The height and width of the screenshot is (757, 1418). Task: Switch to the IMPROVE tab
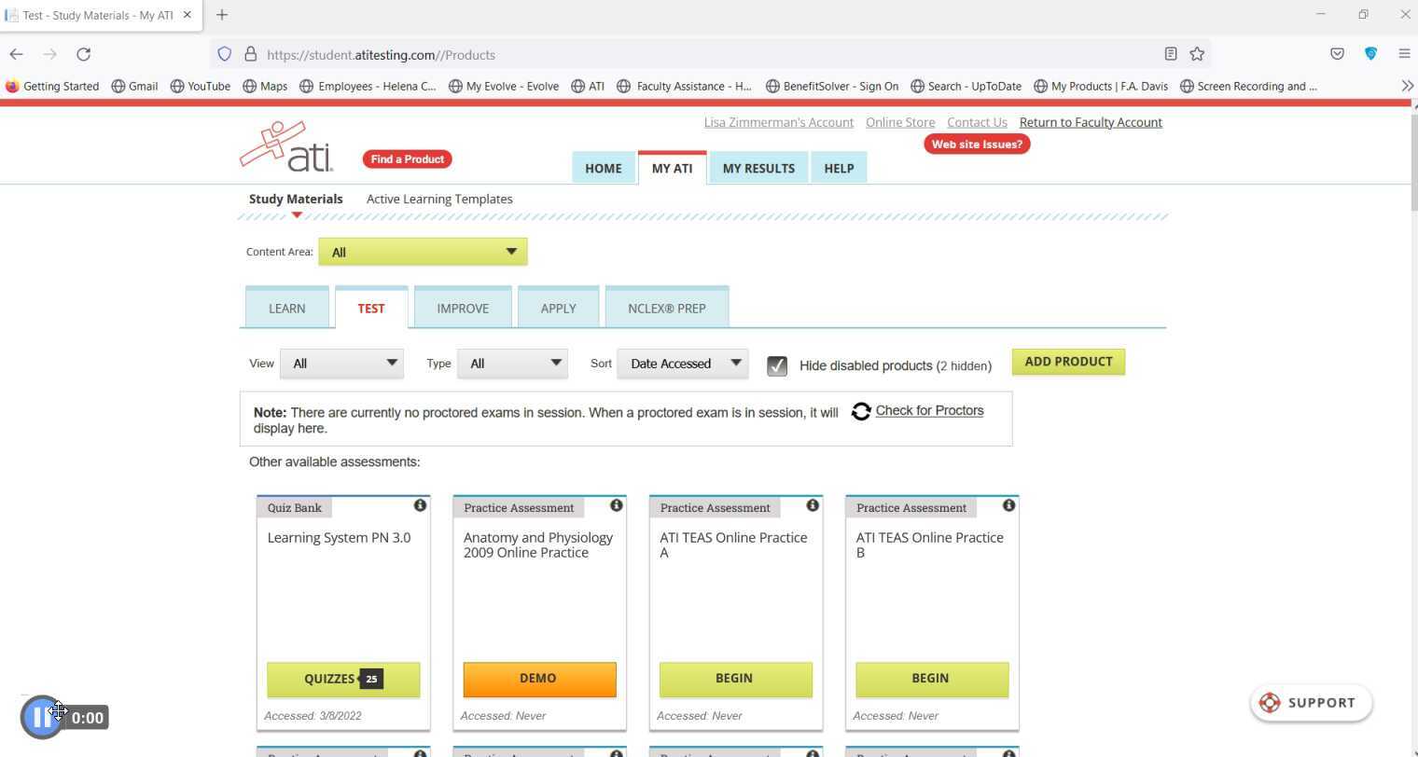point(462,308)
